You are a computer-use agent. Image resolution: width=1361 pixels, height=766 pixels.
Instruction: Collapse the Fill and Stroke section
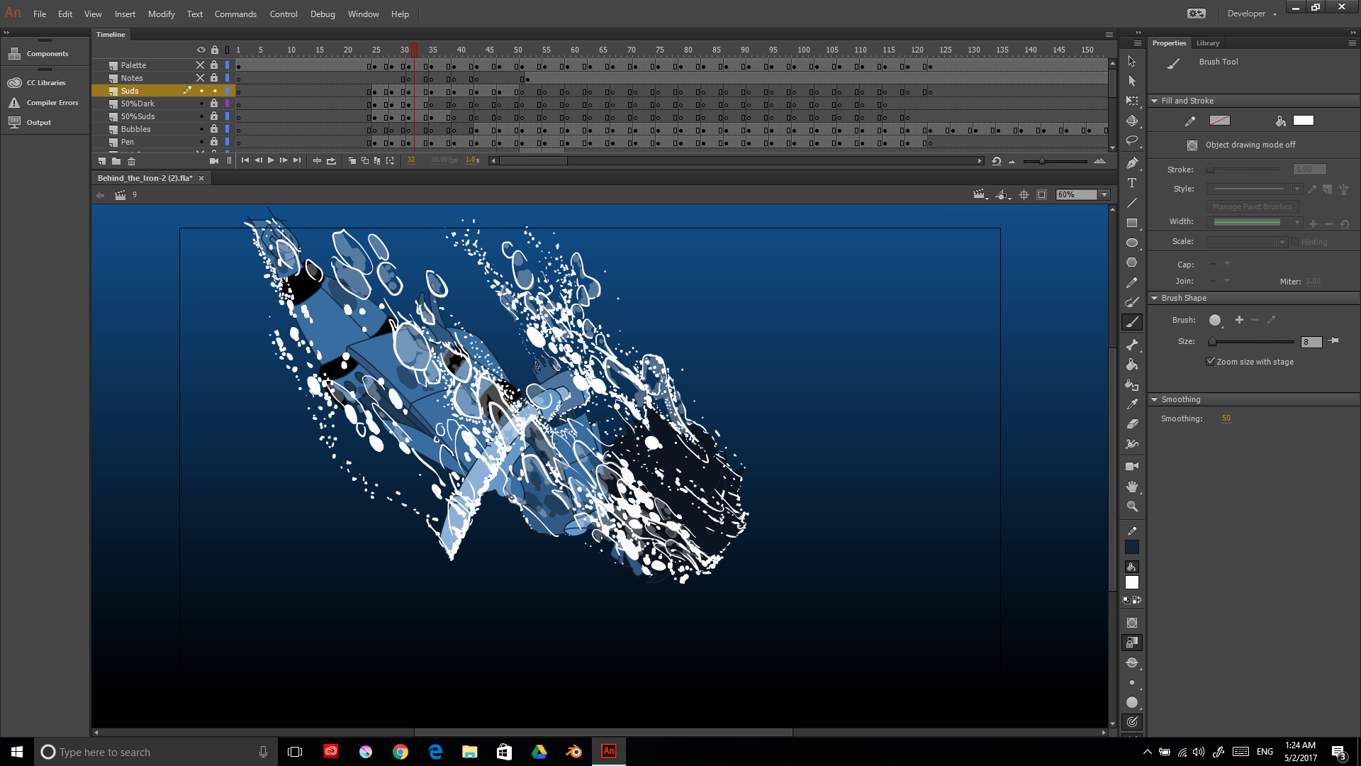[x=1154, y=101]
